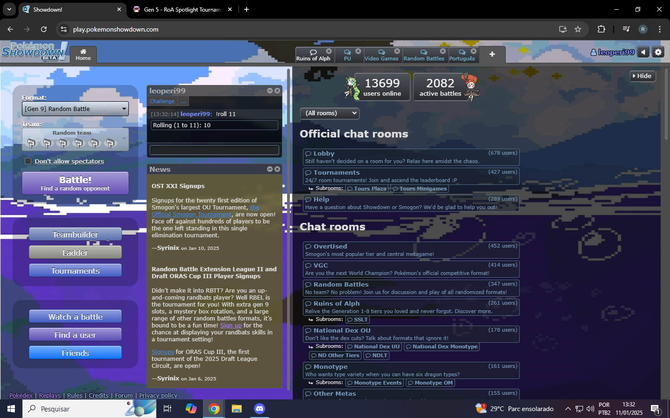The image size is (670, 418).
Task: Follow the Sign up link for RBEL
Action: coord(231,326)
